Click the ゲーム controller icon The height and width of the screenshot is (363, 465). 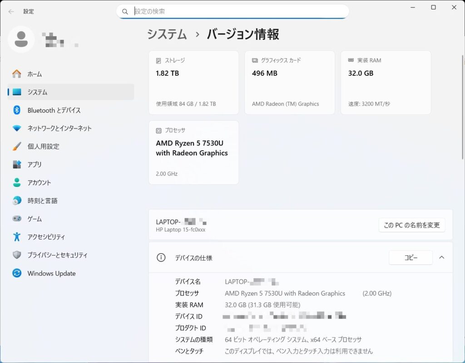(x=17, y=219)
